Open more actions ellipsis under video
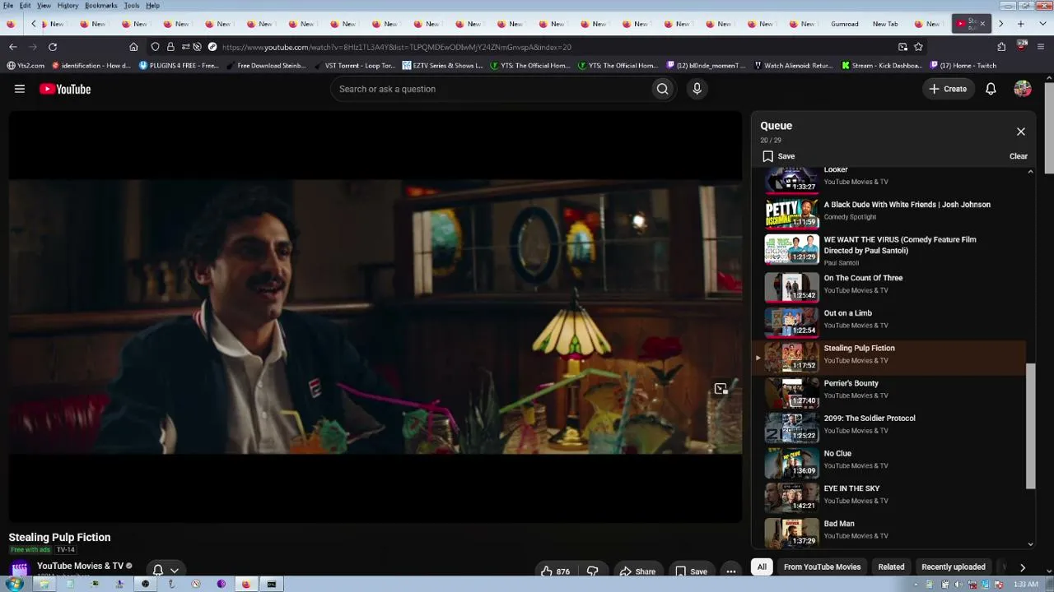The width and height of the screenshot is (1054, 592). point(730,571)
